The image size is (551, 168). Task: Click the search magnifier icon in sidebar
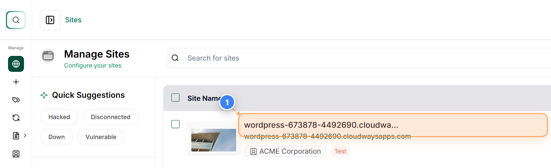(16, 20)
